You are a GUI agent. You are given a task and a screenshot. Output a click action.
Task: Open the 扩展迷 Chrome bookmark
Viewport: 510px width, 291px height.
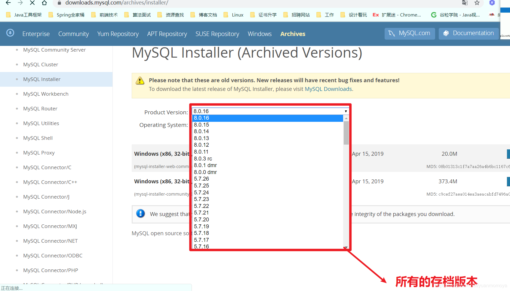click(x=397, y=15)
